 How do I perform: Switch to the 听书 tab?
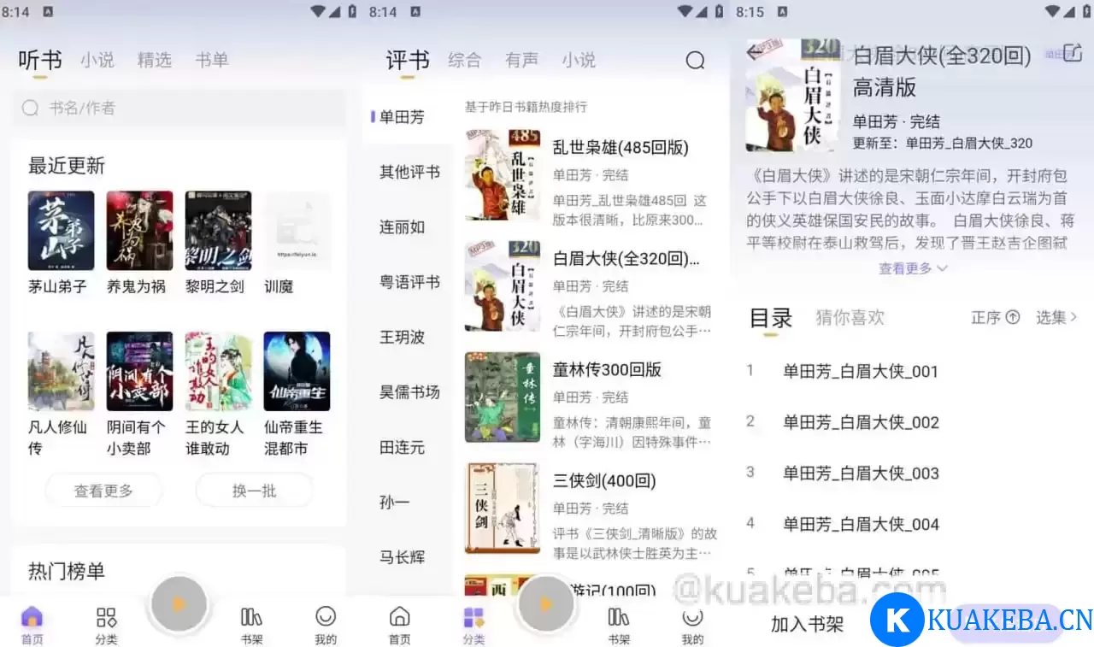coord(40,60)
